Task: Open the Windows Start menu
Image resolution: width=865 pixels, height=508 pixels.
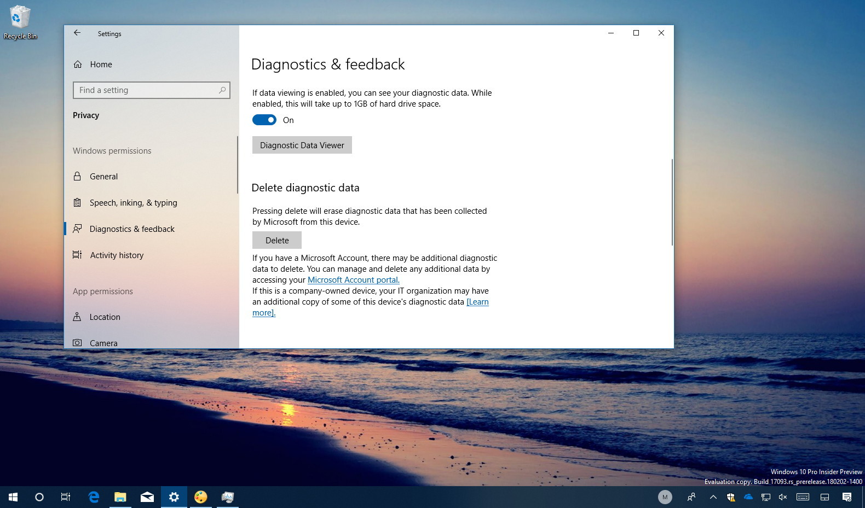Action: point(13,497)
